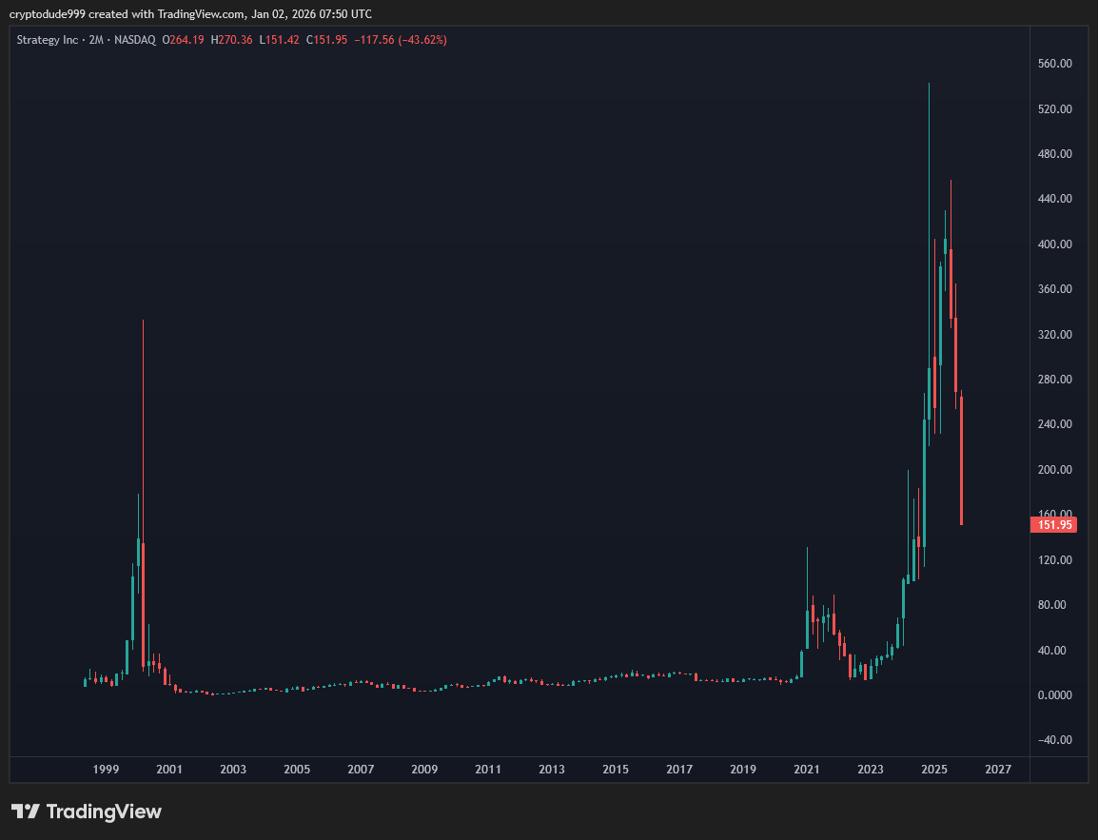Click the 520.00 price axis label
The image size is (1098, 840).
[x=1054, y=109]
